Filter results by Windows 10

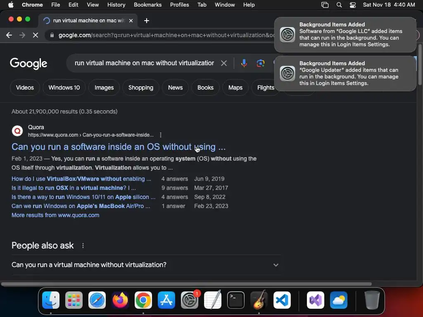[x=64, y=88]
